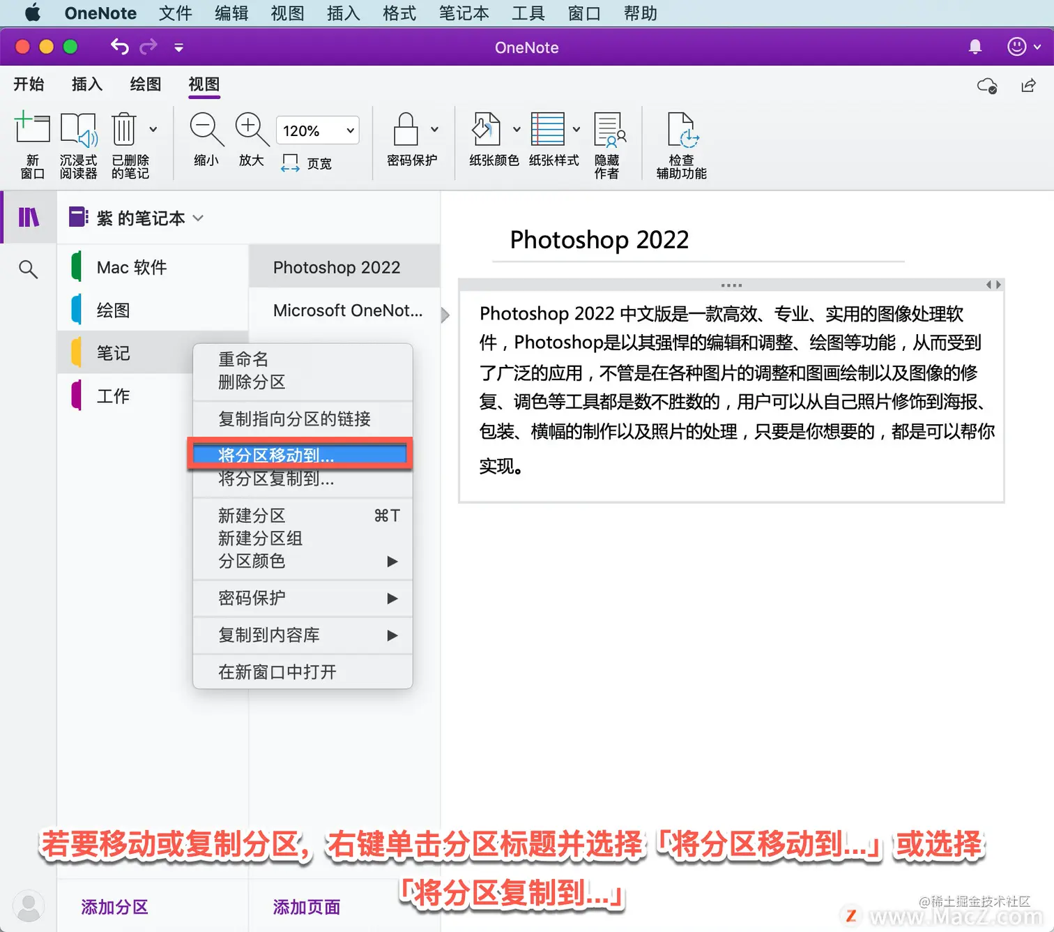Screen dimensions: 1054x932
Task: Choose 删除分区 in the context menu
Action: 303,382
